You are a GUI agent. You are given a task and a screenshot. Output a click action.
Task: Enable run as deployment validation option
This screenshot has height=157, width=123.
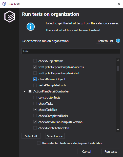pos(39,143)
